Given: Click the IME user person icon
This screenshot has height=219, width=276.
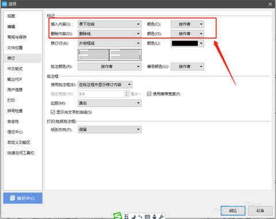Looking at the screenshot, I should coord(155,217).
